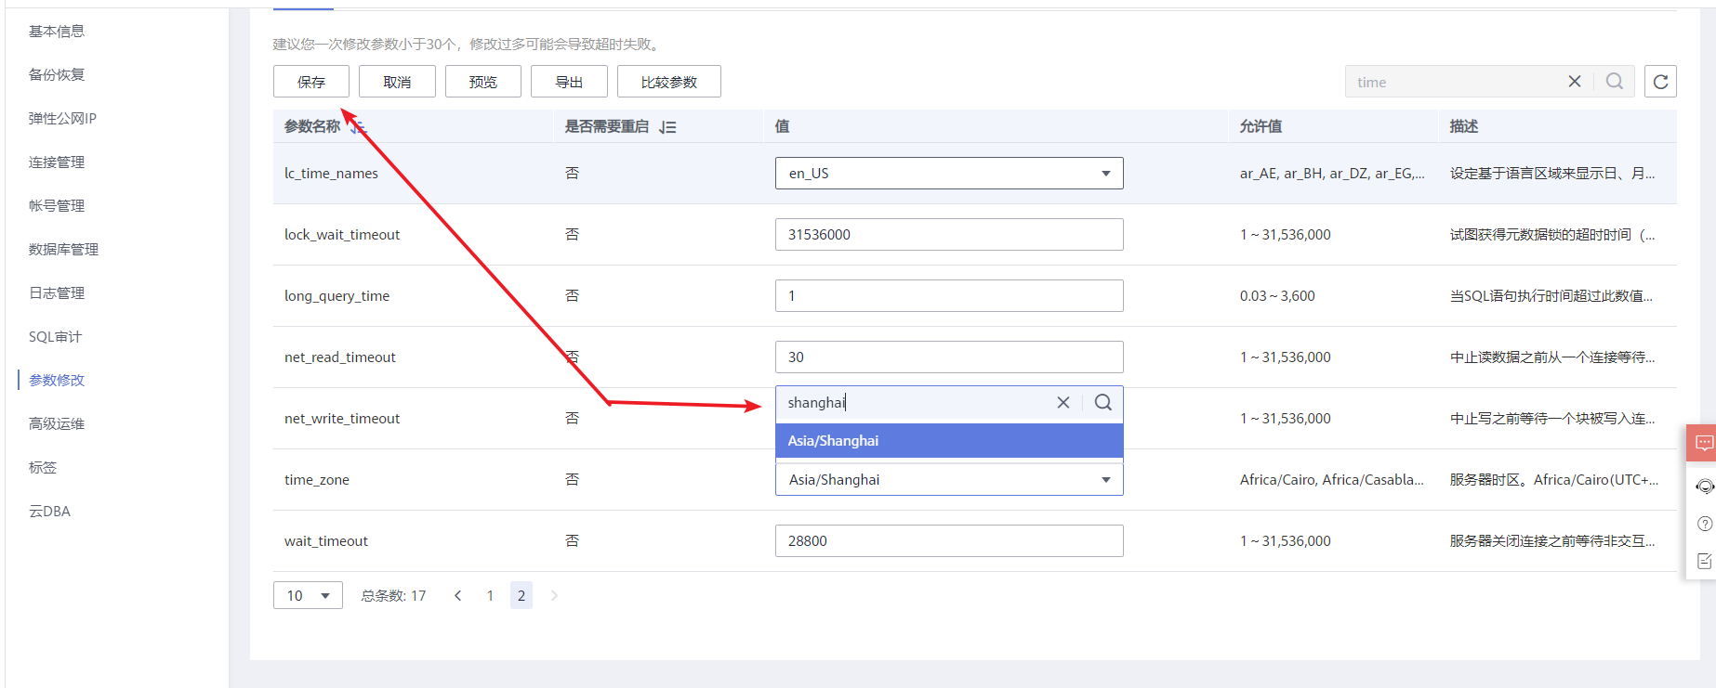The image size is (1716, 688).
Task: Click the edit note icon on right edge
Action: pos(1704,561)
